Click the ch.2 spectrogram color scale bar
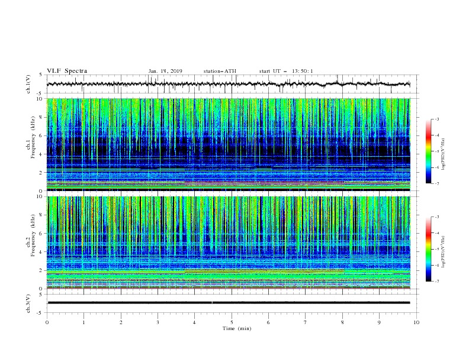The image size is (469, 362). 429,249
